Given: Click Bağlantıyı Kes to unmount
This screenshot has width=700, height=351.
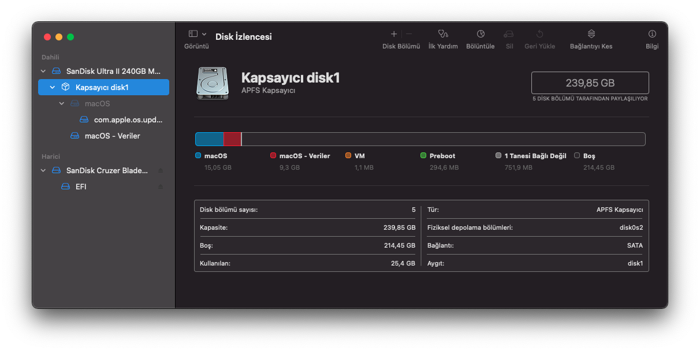Looking at the screenshot, I should (590, 36).
